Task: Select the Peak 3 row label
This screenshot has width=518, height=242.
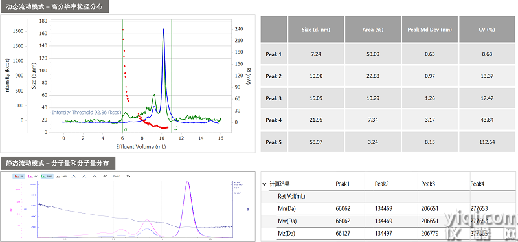Action: point(273,98)
